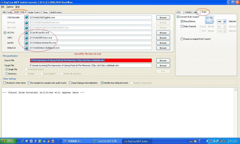
Task: Click the eac3to path field
Action: [91, 43]
